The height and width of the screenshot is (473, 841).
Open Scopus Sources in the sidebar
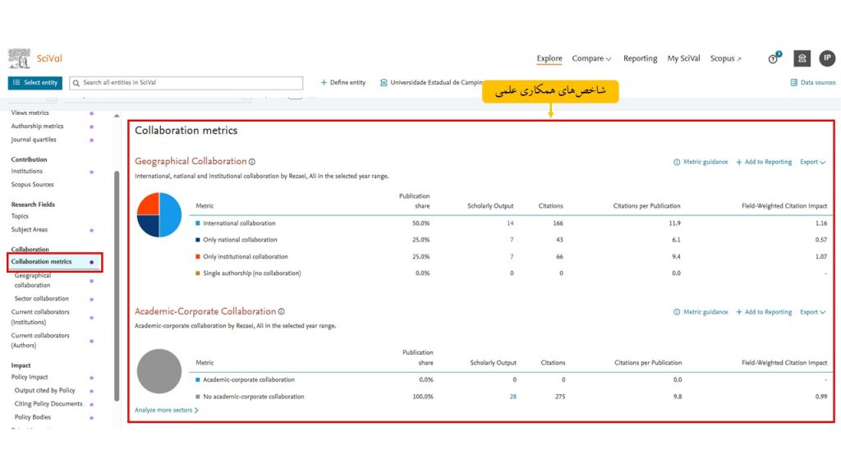tap(32, 185)
